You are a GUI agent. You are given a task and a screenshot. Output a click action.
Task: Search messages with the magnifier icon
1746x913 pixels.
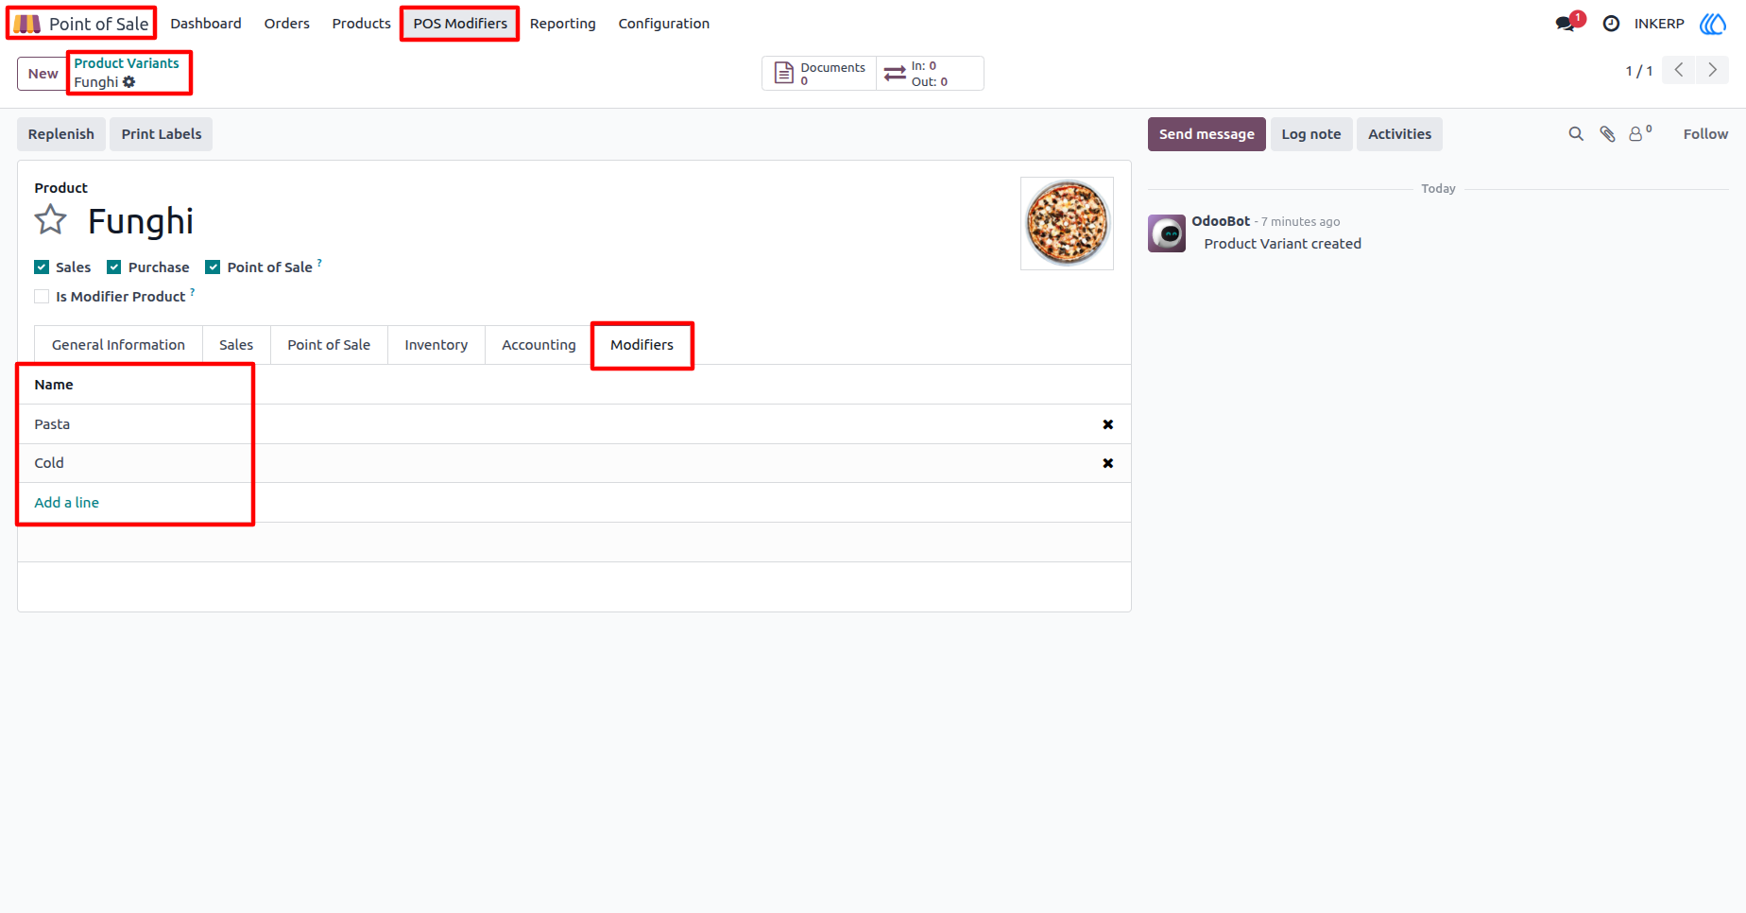pyautogui.click(x=1576, y=134)
